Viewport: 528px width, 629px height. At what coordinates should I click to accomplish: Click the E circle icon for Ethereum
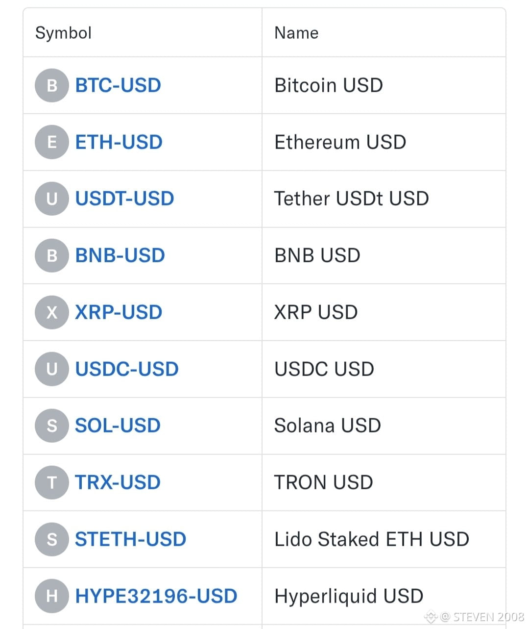(51, 142)
